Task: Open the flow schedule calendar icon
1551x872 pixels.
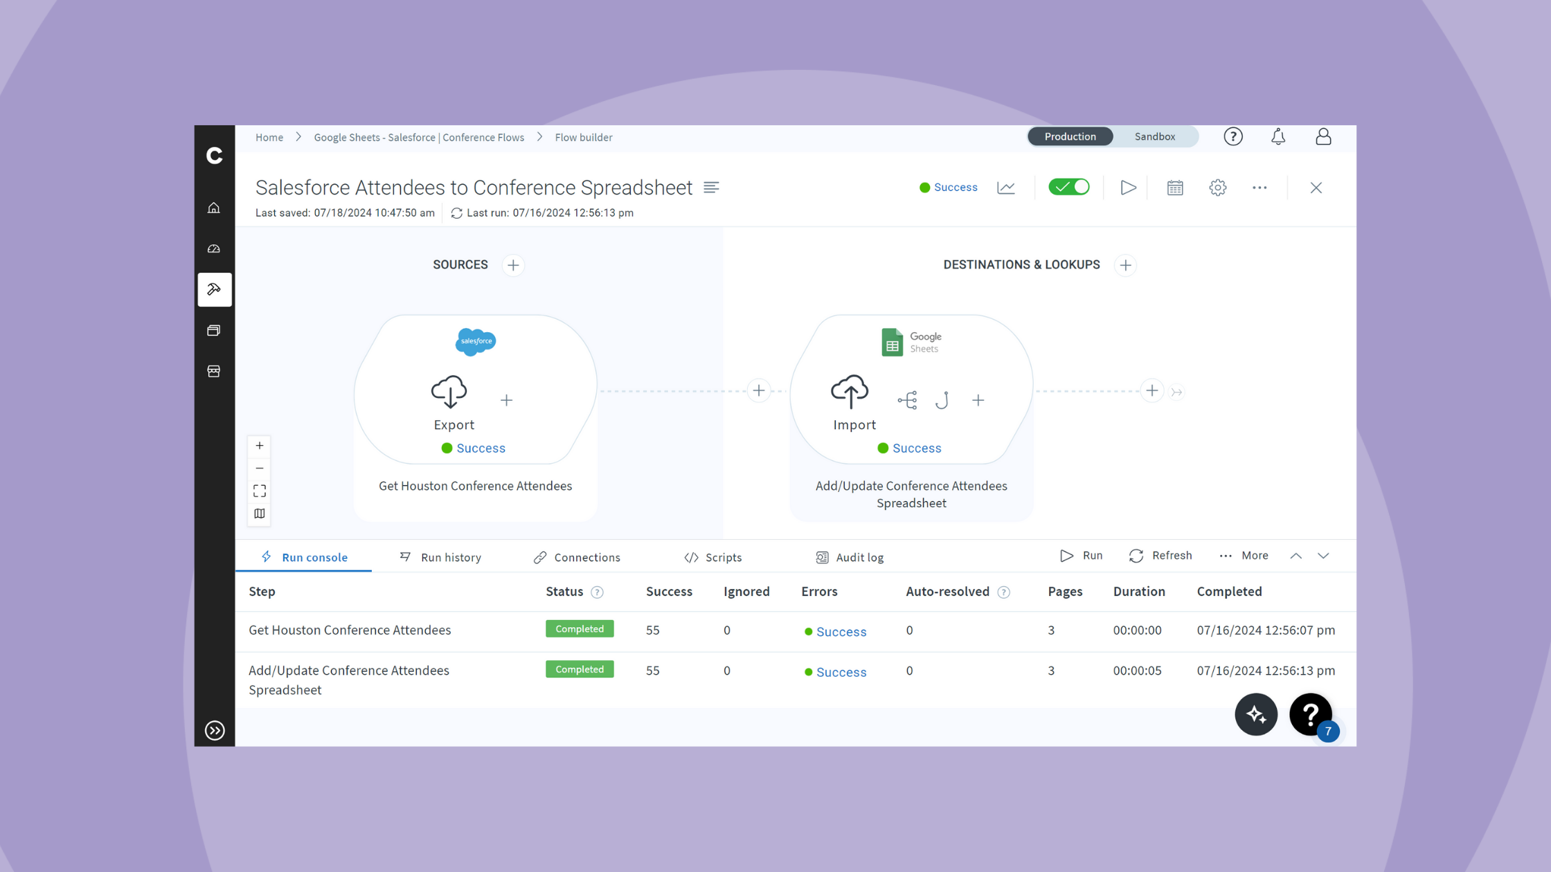Action: click(1175, 188)
